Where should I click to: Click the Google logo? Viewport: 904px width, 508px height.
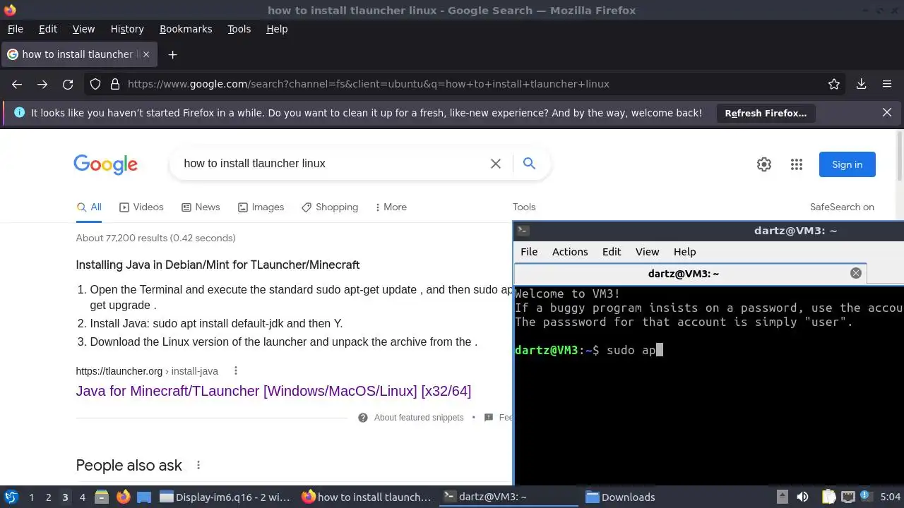(106, 164)
